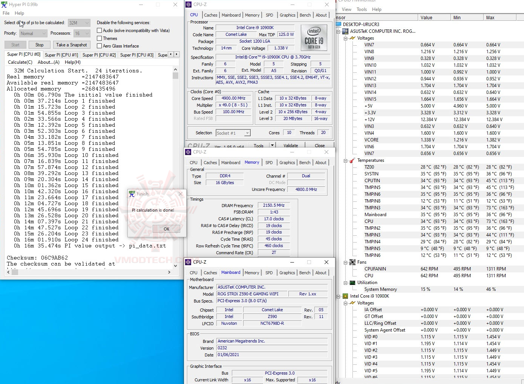The image size is (524, 384).
Task: Click the Validate button in CPU-Z
Action: 291,146
